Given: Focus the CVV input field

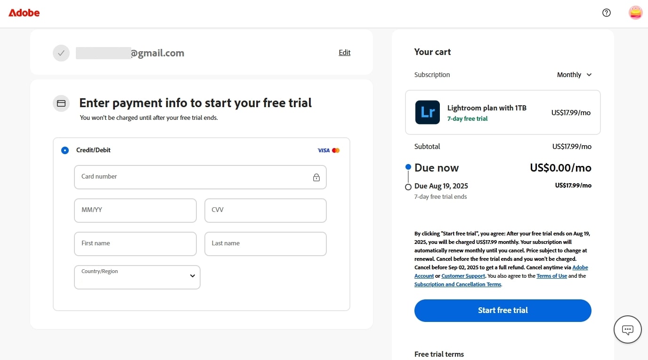Looking at the screenshot, I should coord(265,210).
